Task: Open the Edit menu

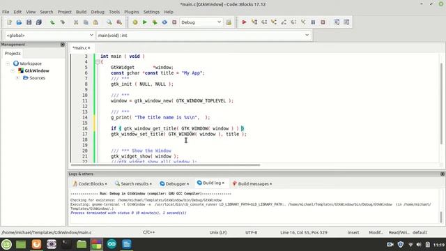Action: tap(17, 12)
